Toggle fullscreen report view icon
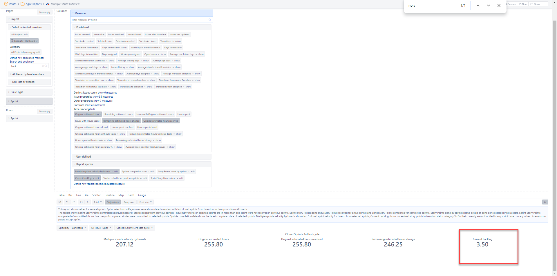The width and height of the screenshot is (557, 276). tap(60, 202)
